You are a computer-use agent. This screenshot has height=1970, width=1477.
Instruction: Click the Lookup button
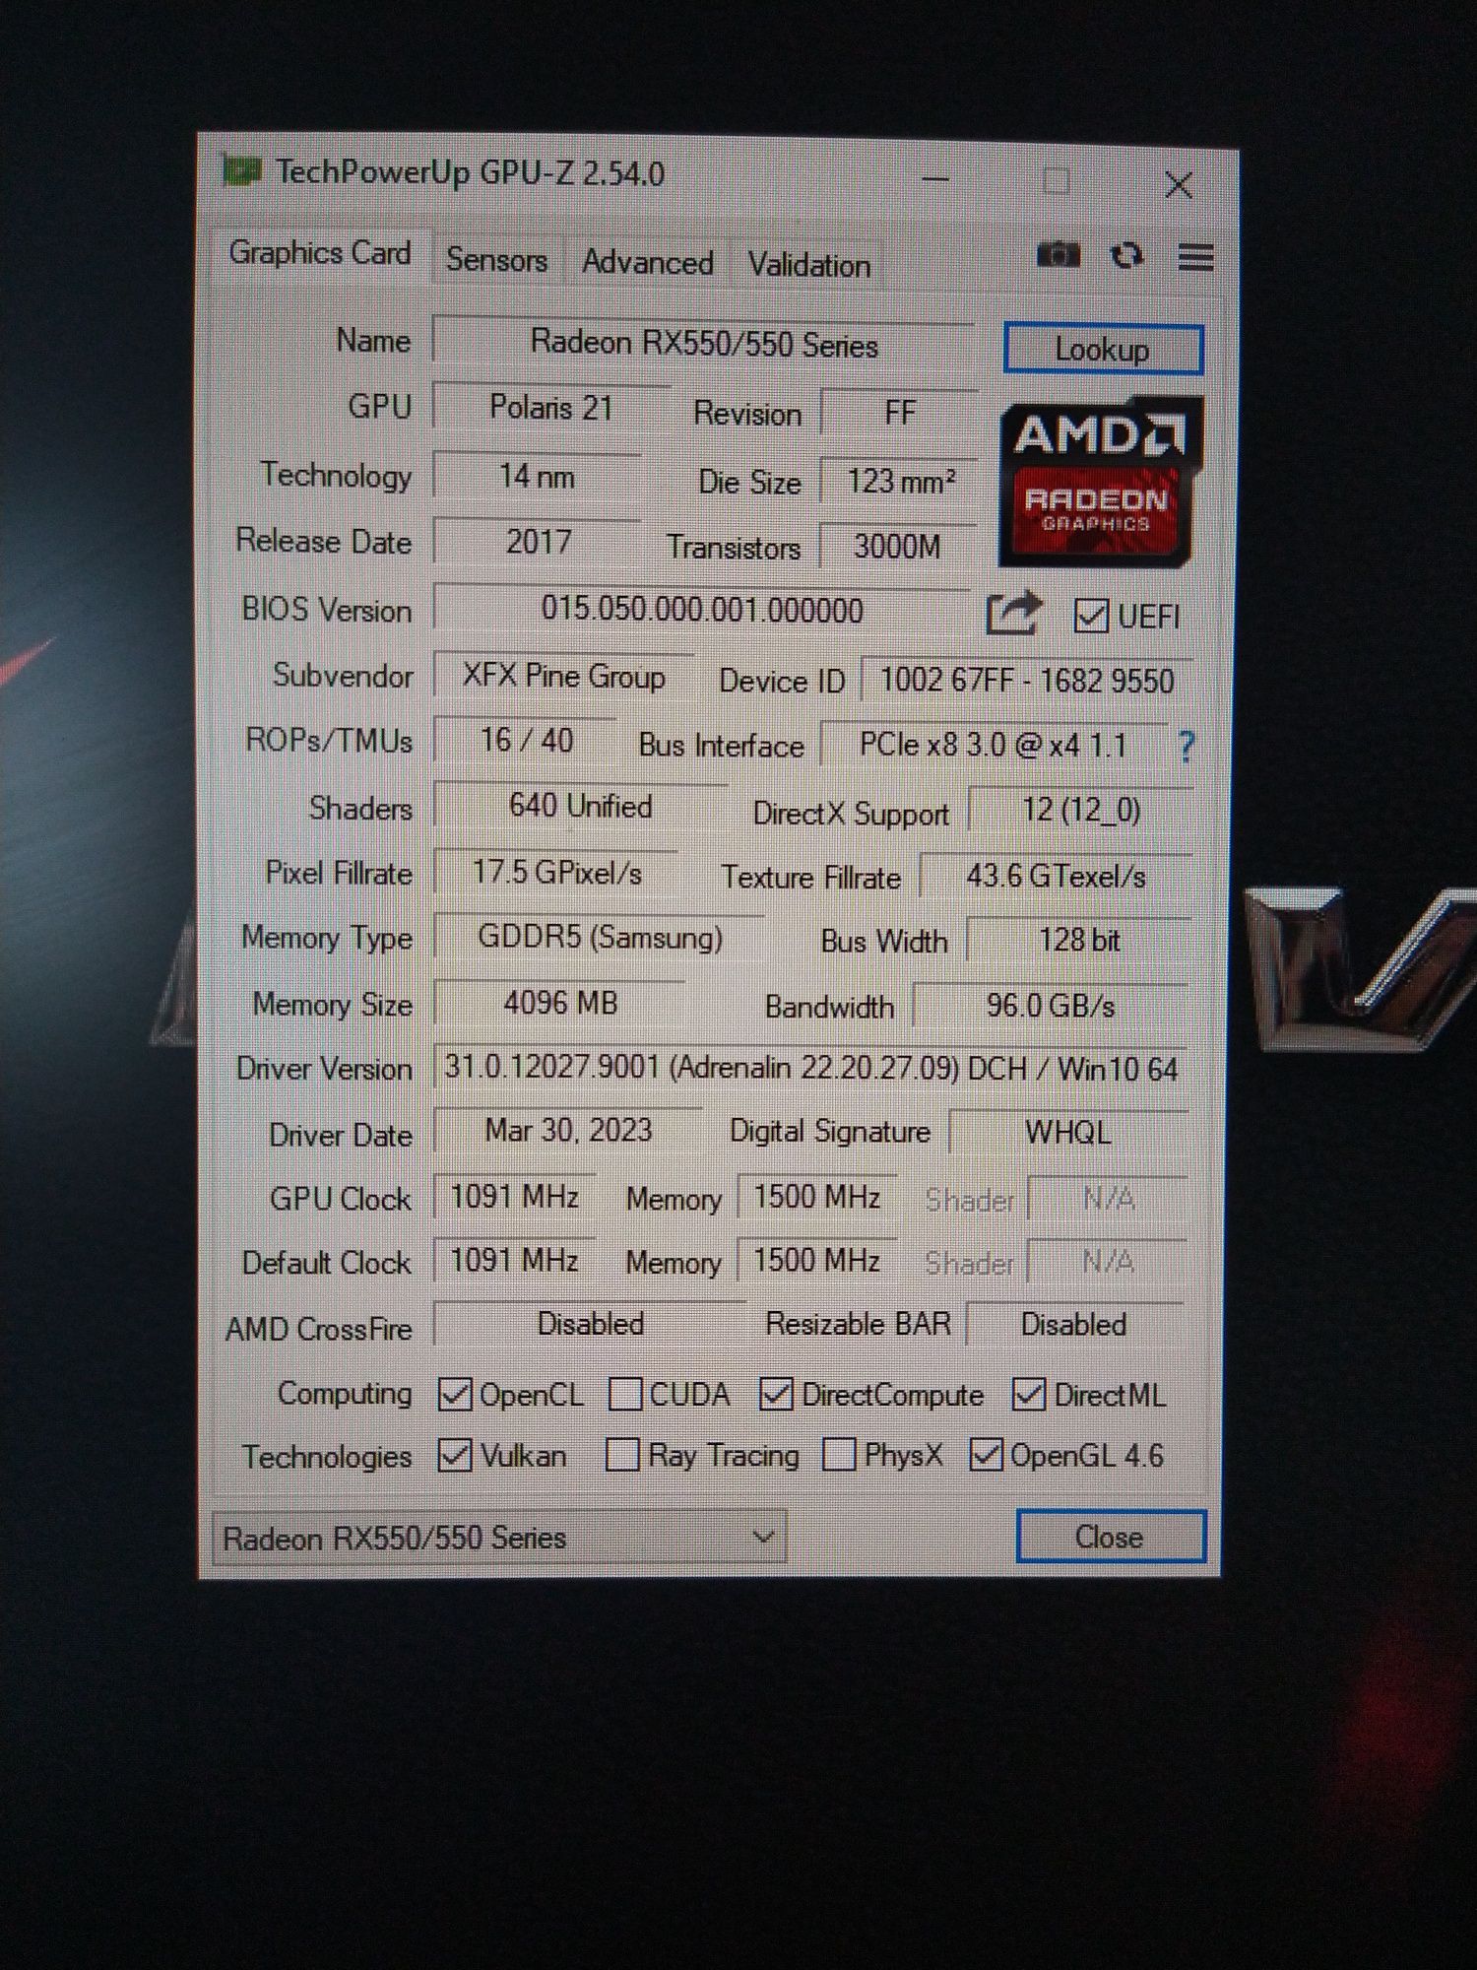1103,350
